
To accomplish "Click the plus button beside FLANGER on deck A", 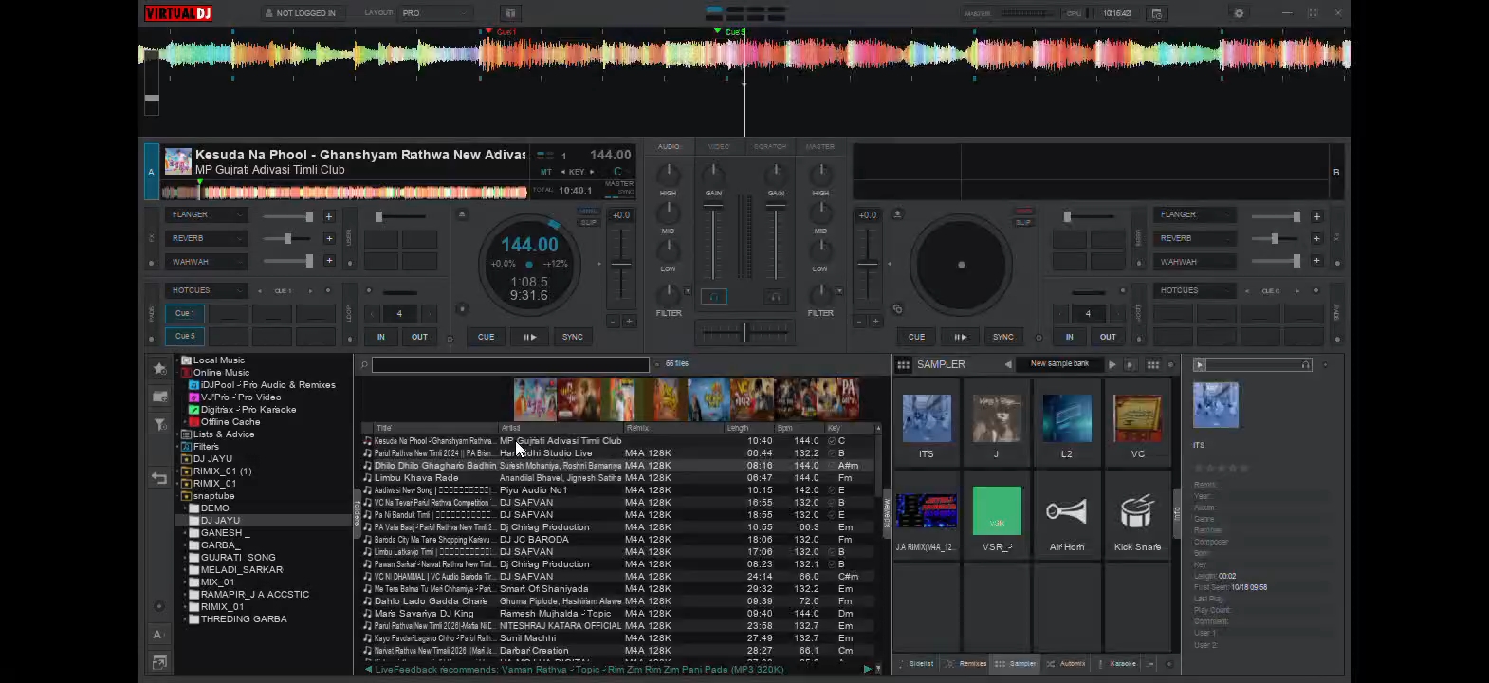I will point(329,216).
